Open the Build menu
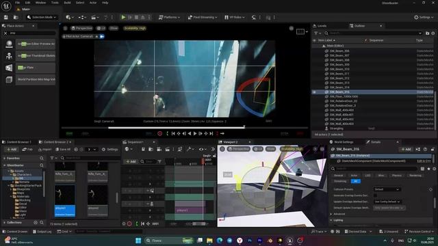438x246 pixels. (67, 3)
